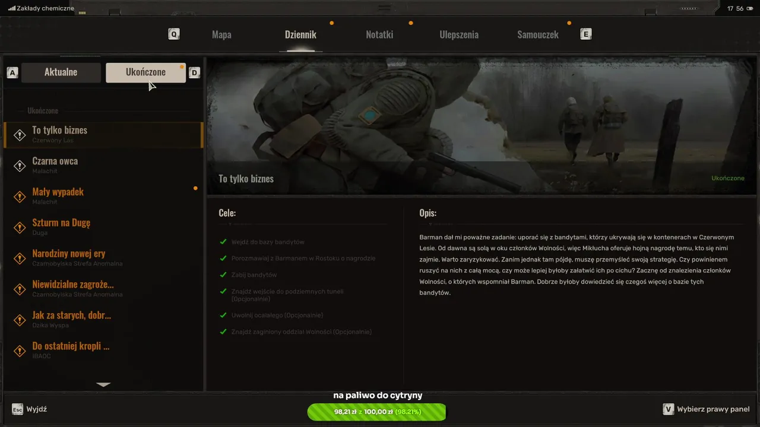
Task: Click quest marker icon beside Do ostatniej kropli
Action: 20,351
